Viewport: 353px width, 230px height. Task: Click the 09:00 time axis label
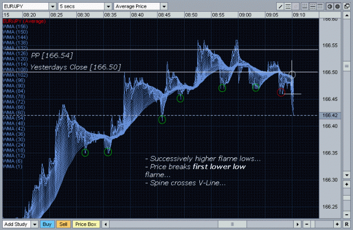tap(245, 15)
